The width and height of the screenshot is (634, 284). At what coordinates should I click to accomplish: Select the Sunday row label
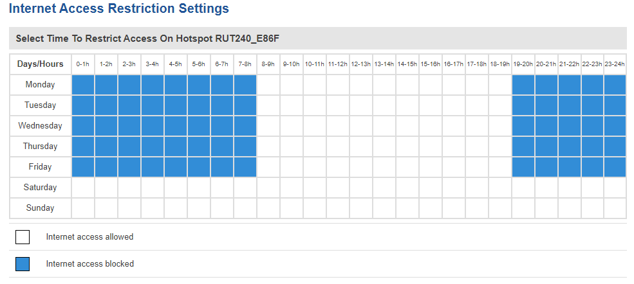point(40,208)
